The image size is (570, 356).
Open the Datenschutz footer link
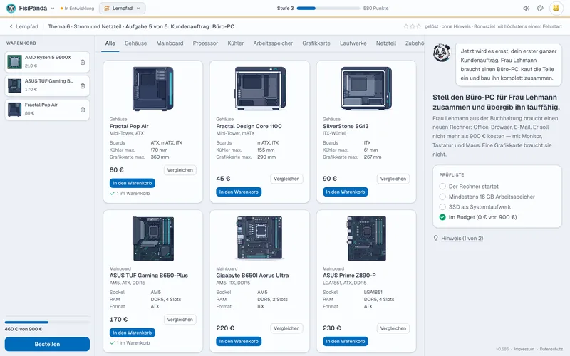pos(551,349)
